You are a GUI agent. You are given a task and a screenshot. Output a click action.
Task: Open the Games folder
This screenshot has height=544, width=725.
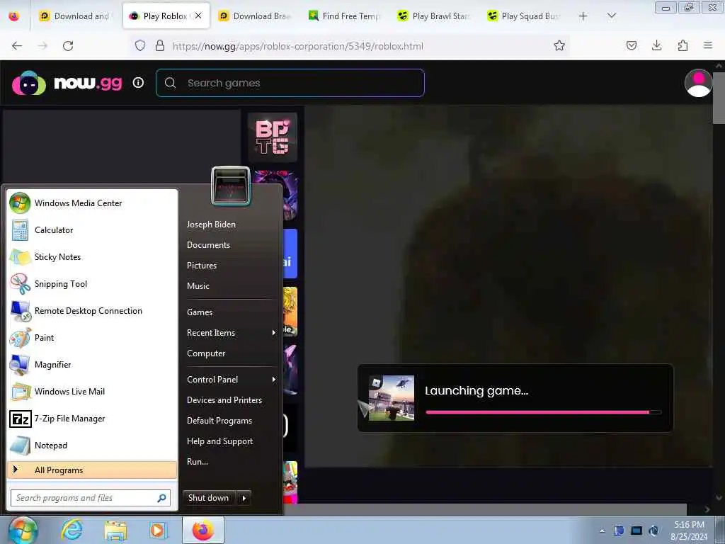200,312
